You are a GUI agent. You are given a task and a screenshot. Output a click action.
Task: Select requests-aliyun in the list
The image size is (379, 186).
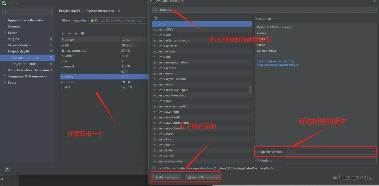(202, 51)
